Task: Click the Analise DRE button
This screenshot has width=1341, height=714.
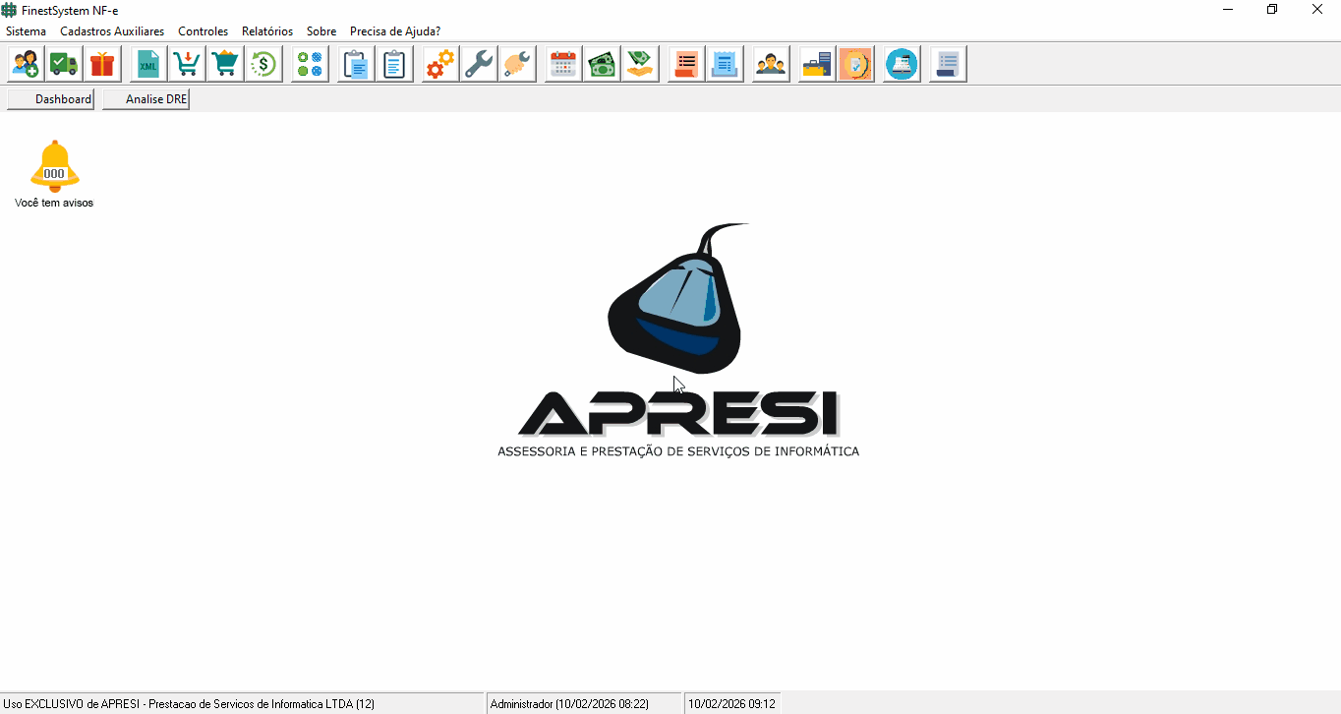Action: point(146,99)
